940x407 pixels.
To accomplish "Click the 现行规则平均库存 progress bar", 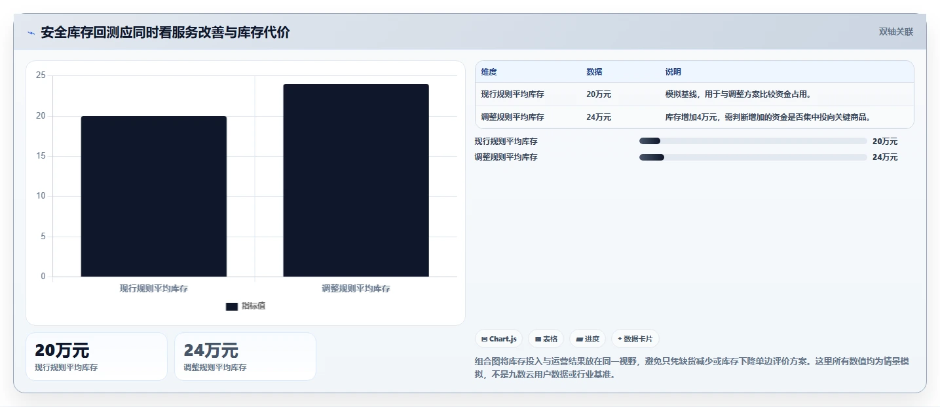I will (753, 141).
